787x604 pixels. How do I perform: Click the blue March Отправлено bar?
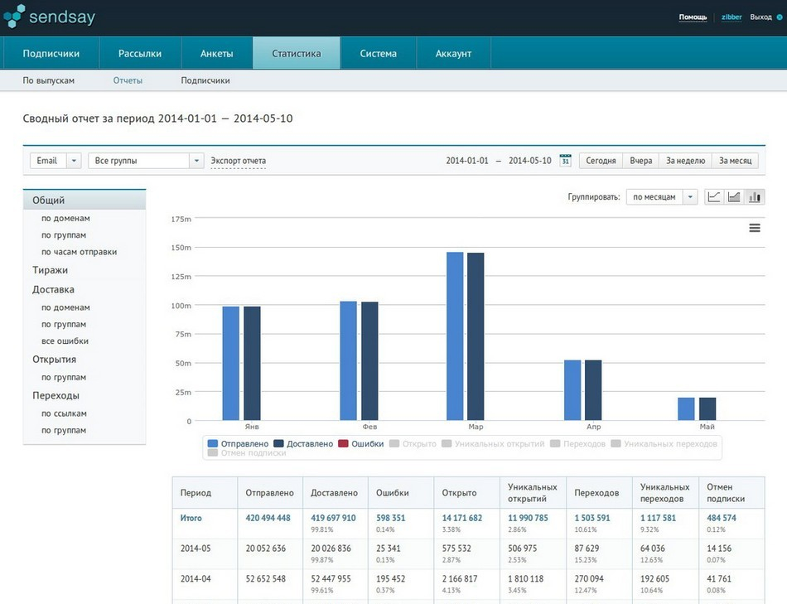pos(455,336)
